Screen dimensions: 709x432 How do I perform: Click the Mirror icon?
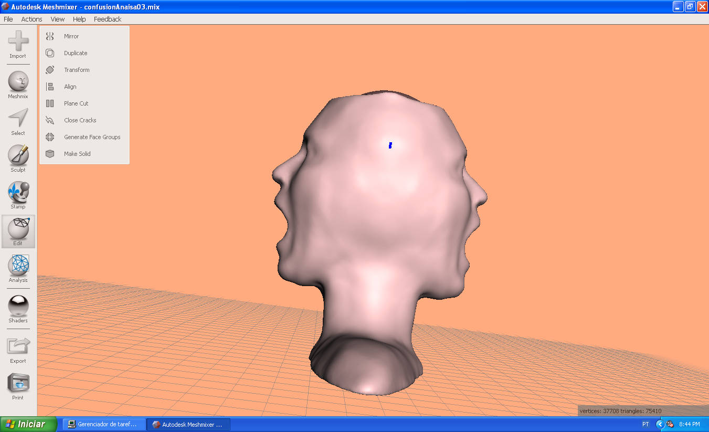pos(50,36)
